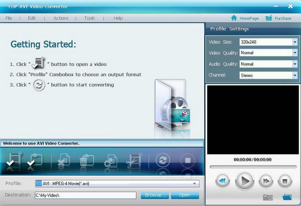Open the Profile format combobox

click(117, 184)
